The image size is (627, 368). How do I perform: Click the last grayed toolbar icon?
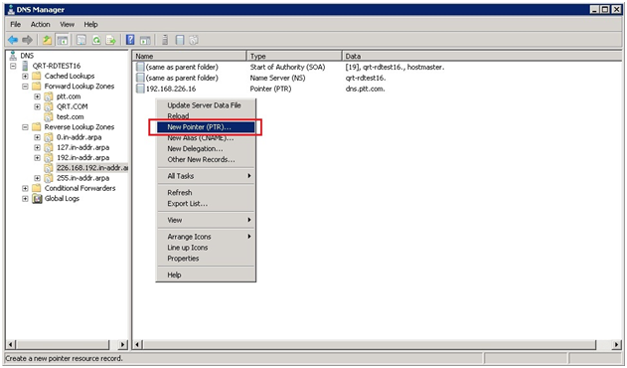pos(194,40)
